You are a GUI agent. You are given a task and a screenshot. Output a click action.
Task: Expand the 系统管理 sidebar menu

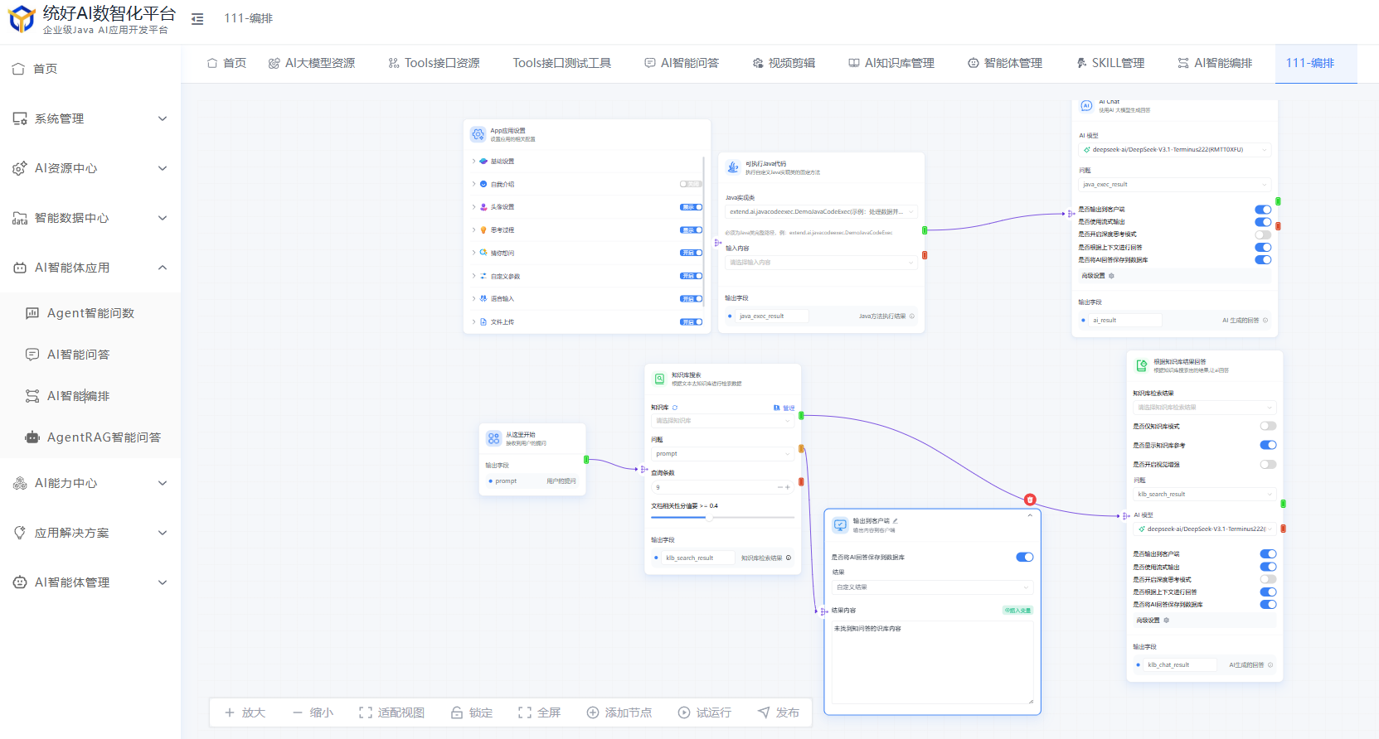click(90, 118)
